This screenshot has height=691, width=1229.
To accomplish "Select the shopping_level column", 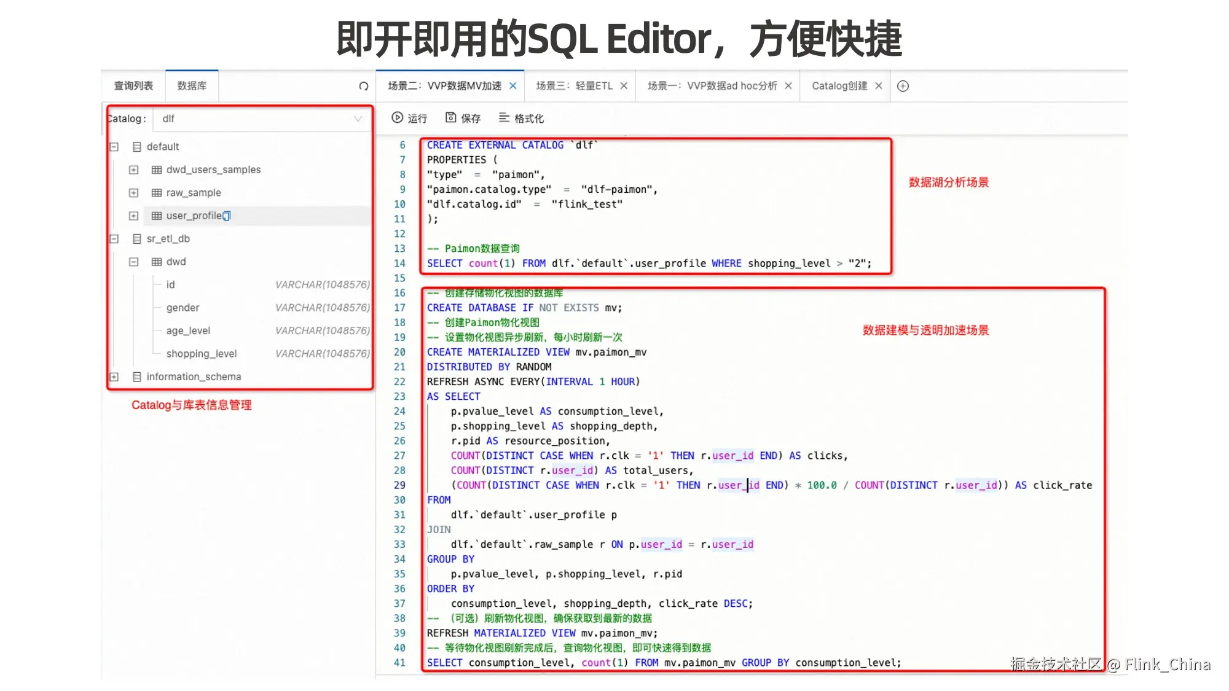I will 201,354.
